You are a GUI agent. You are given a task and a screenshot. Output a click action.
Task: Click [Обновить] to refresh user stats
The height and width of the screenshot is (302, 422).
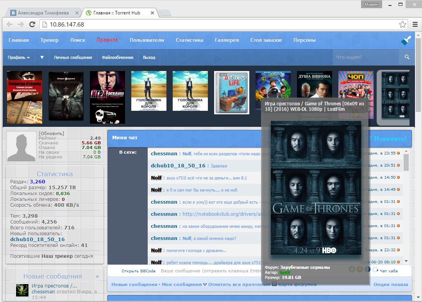coord(52,133)
